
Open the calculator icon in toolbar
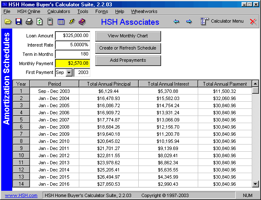pos(50,22)
